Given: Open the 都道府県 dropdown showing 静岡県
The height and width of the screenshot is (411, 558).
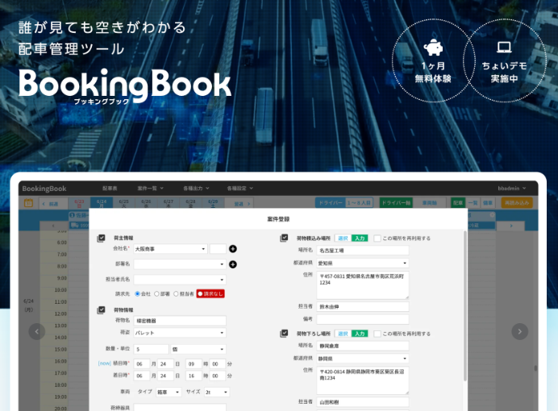Looking at the screenshot, I should 363,359.
